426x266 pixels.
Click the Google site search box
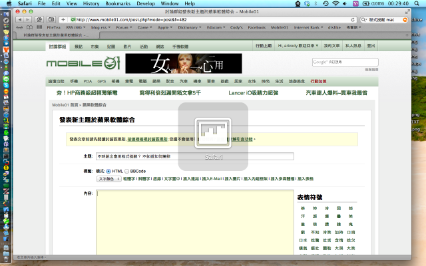pos(345,62)
